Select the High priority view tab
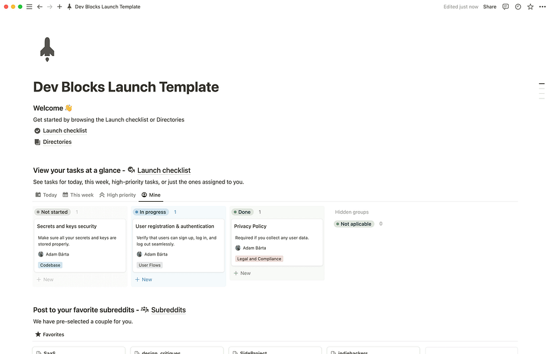 point(118,195)
